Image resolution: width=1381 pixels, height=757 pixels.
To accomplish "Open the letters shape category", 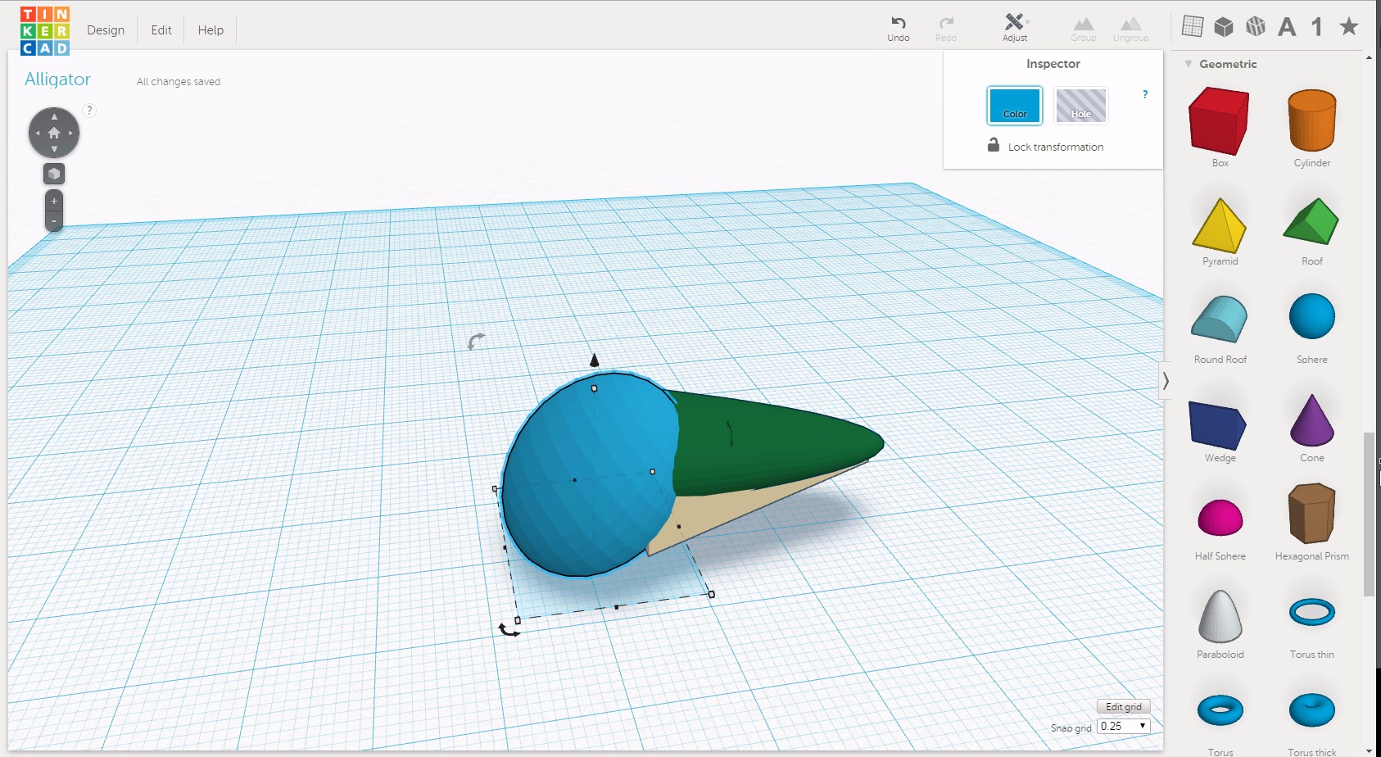I will click(x=1287, y=27).
